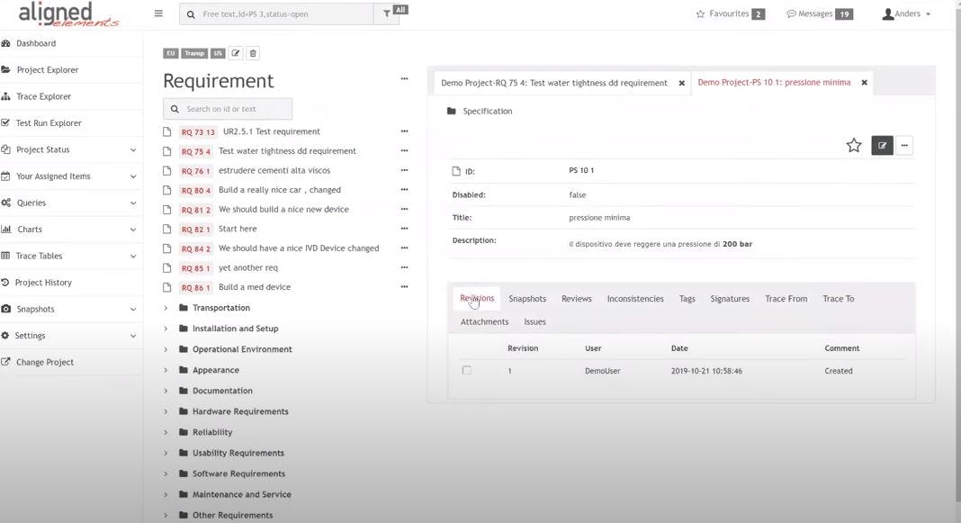
Task: Open the filter icon next to search bar
Action: coord(385,14)
